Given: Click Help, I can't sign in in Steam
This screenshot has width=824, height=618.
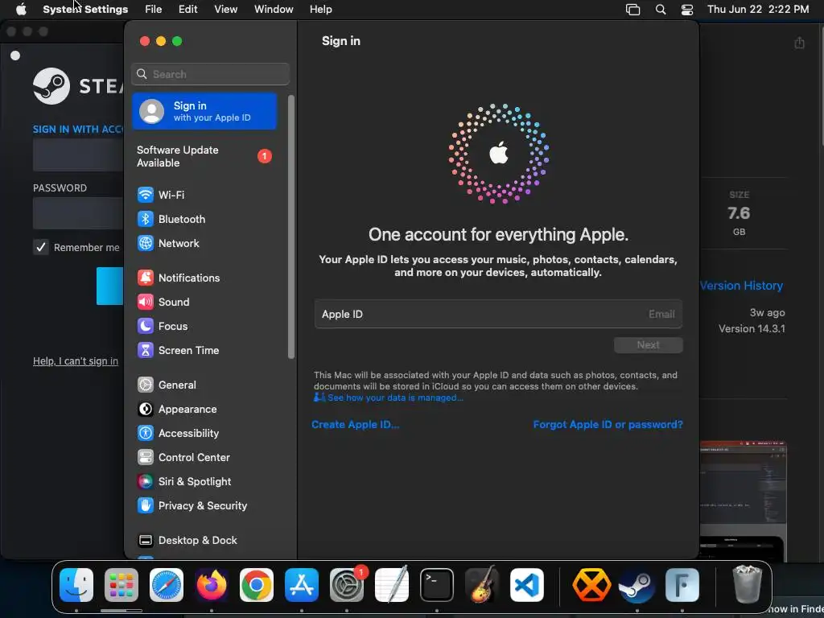Looking at the screenshot, I should (x=76, y=360).
